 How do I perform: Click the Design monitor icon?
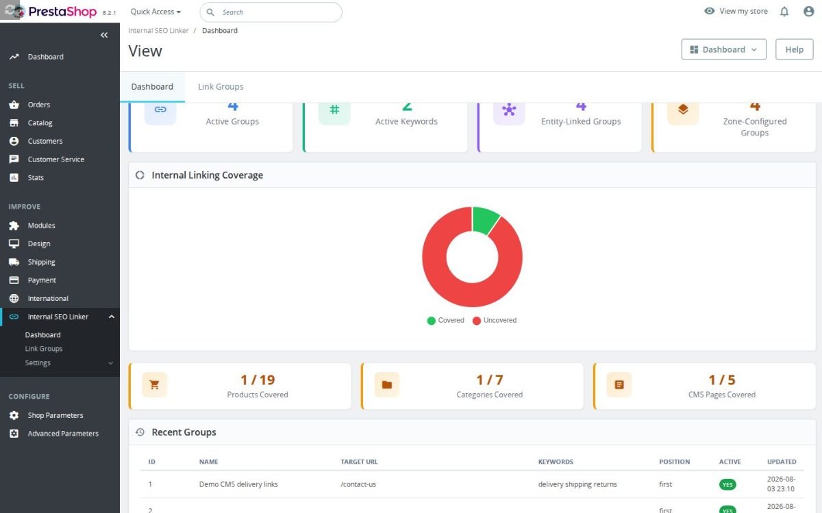(x=14, y=244)
